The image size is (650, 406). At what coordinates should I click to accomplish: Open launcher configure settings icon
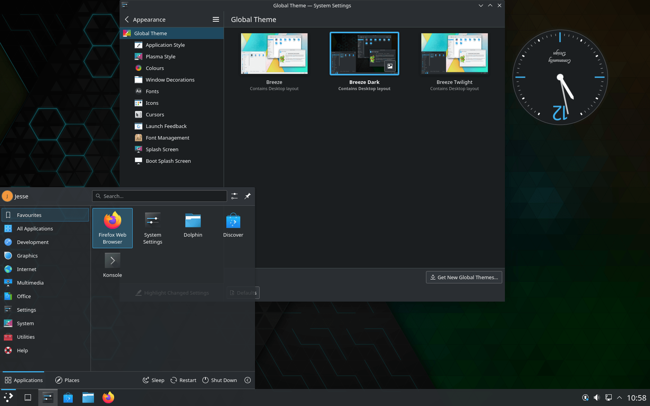pyautogui.click(x=234, y=196)
